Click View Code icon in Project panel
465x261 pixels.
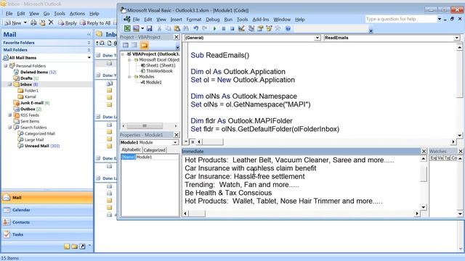point(126,45)
